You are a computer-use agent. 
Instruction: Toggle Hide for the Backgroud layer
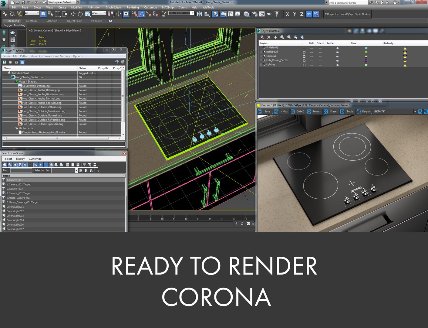(311, 52)
